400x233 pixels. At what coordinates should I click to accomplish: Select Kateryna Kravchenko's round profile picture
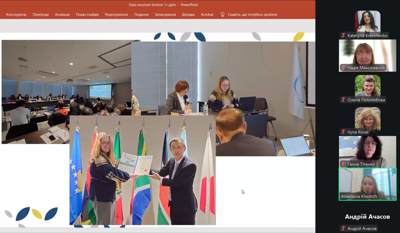(367, 21)
